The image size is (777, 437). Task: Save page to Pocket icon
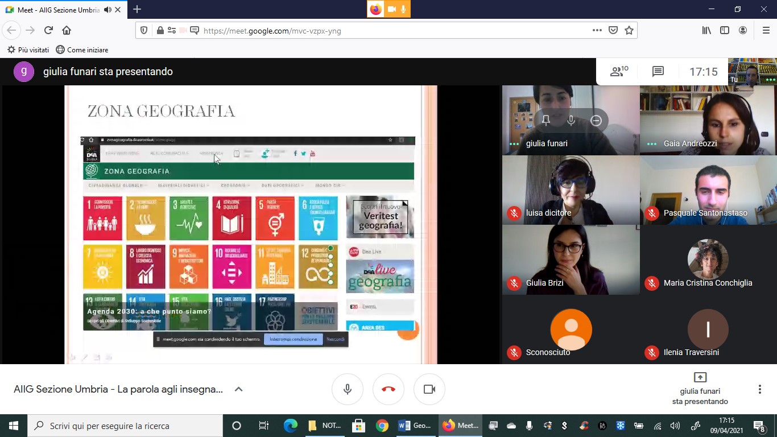tap(613, 31)
